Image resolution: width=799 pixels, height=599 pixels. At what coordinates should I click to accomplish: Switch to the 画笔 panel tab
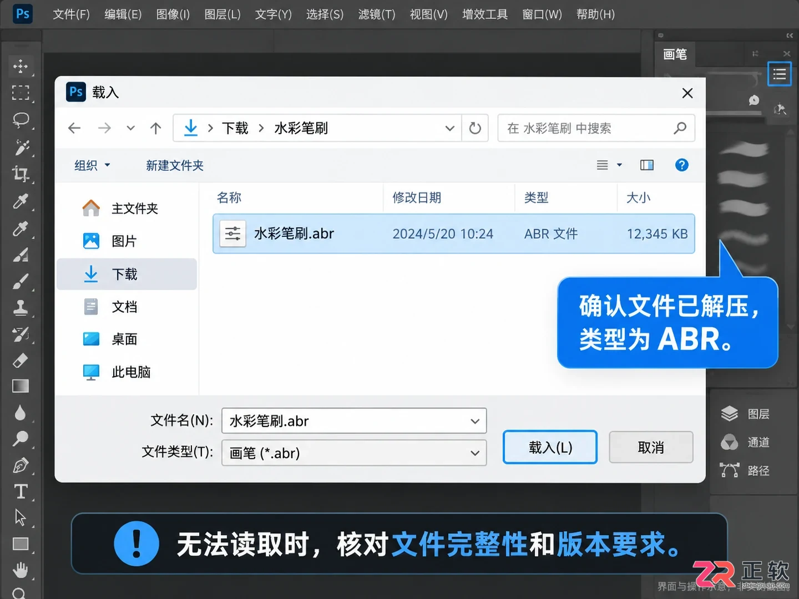pos(675,54)
